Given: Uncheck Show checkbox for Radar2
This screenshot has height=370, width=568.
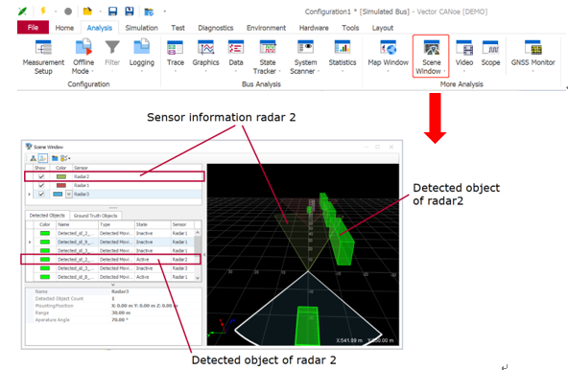Looking at the screenshot, I should click(x=41, y=176).
